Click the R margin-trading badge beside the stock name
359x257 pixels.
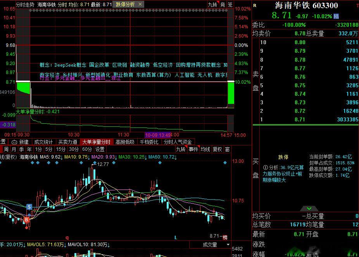tap(255, 5)
